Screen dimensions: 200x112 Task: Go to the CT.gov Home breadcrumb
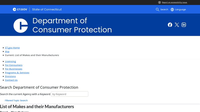pyautogui.click(x=12, y=48)
